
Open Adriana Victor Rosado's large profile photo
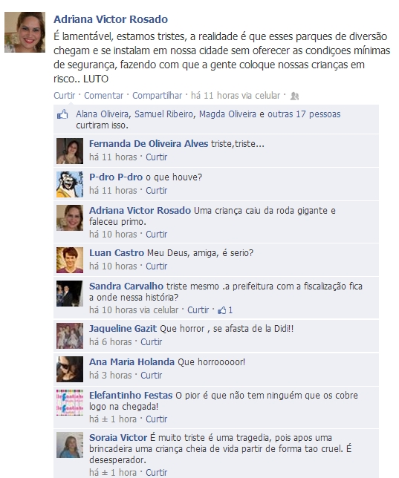[x=25, y=33]
